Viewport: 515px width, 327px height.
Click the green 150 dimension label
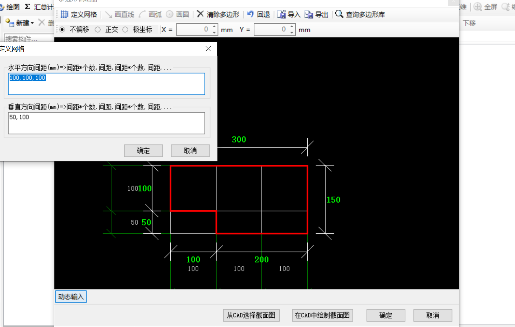[x=334, y=200]
